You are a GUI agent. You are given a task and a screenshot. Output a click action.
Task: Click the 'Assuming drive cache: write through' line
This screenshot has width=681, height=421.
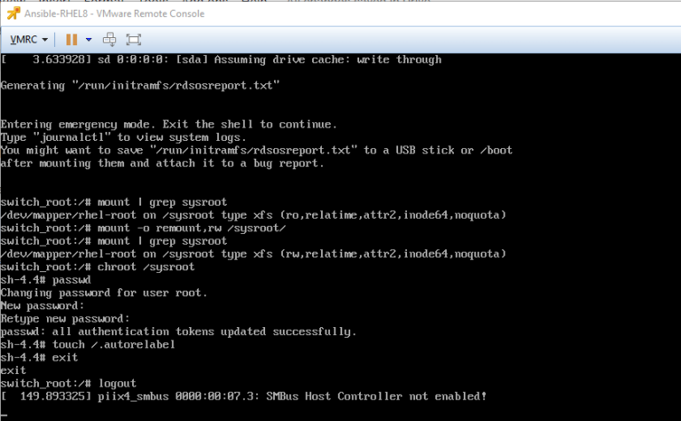(221, 59)
